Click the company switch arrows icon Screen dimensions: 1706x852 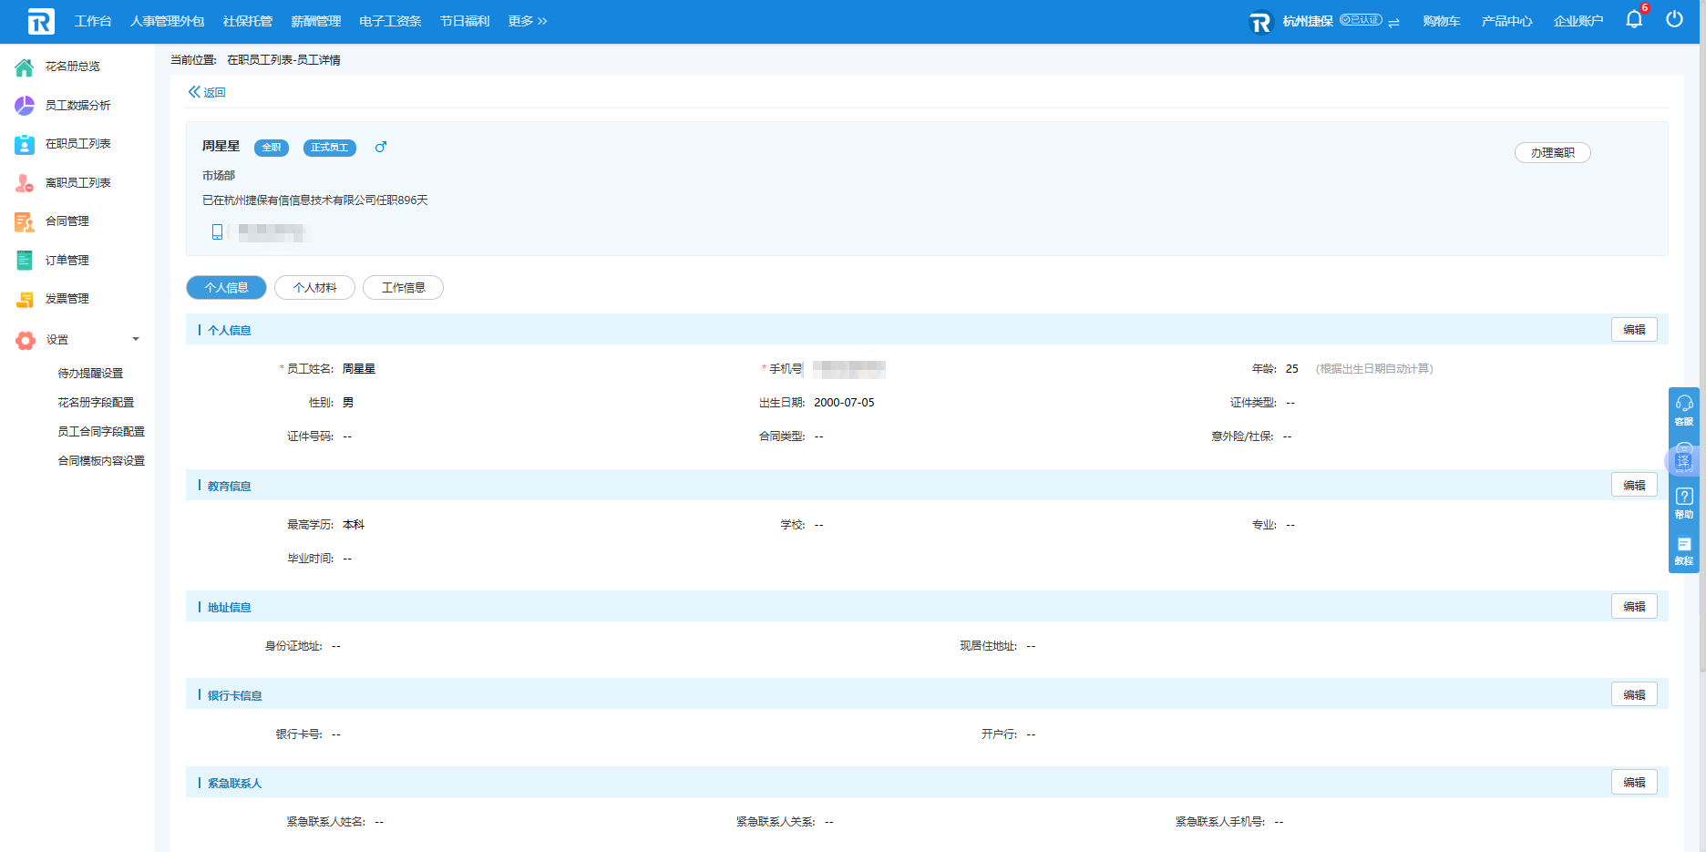pos(1393,23)
